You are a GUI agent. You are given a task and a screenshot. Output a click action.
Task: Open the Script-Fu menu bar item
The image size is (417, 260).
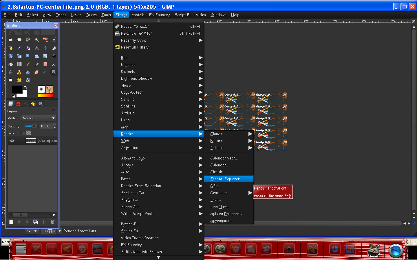click(183, 15)
